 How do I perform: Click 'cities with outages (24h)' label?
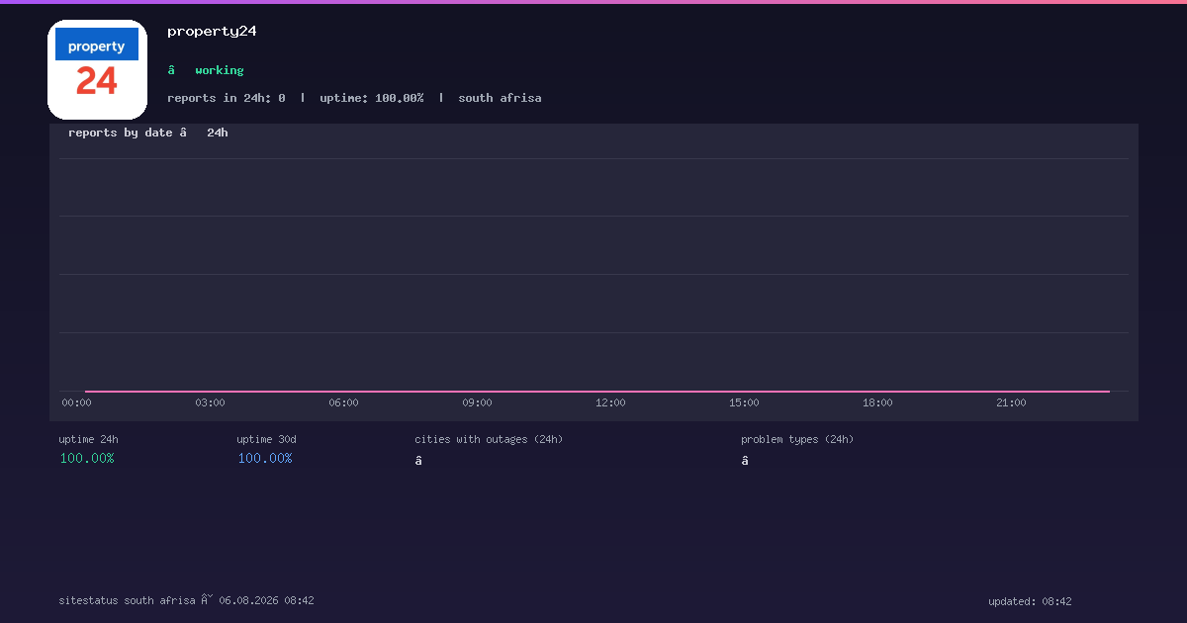click(x=489, y=439)
